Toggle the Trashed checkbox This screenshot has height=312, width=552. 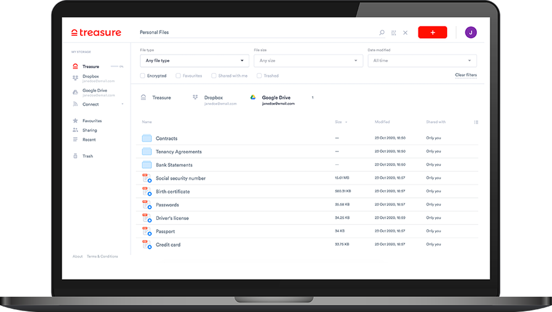click(259, 76)
